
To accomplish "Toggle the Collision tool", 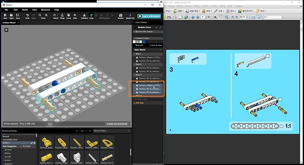I will tap(84, 16).
